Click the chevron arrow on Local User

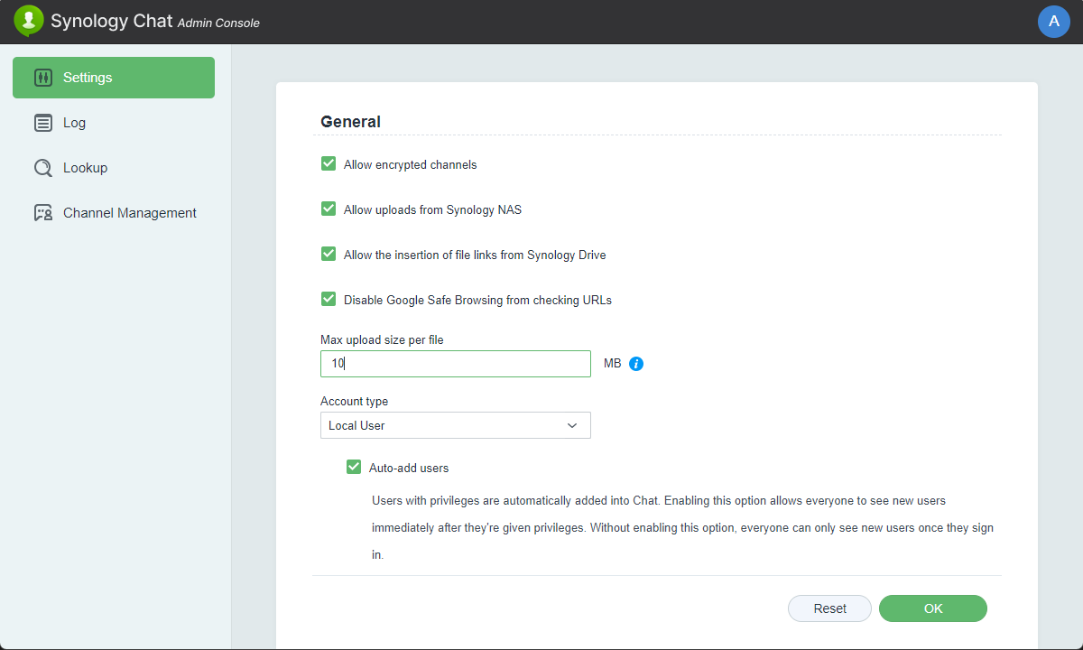(572, 425)
